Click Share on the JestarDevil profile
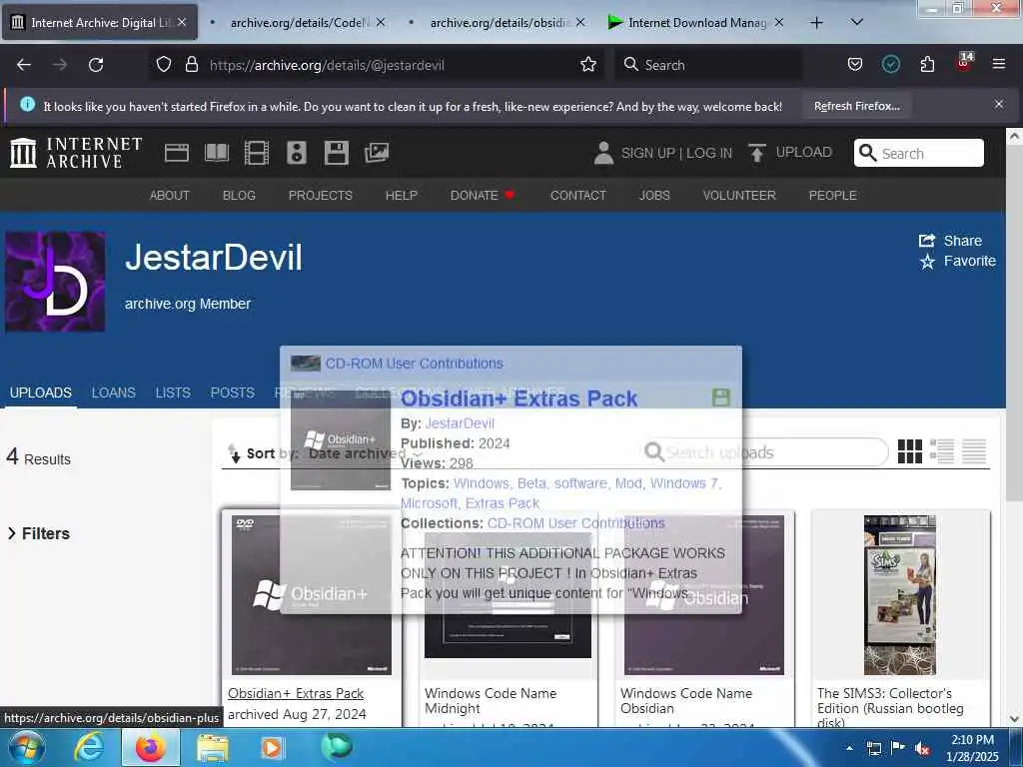Screen dimensions: 1023x767 tap(951, 241)
